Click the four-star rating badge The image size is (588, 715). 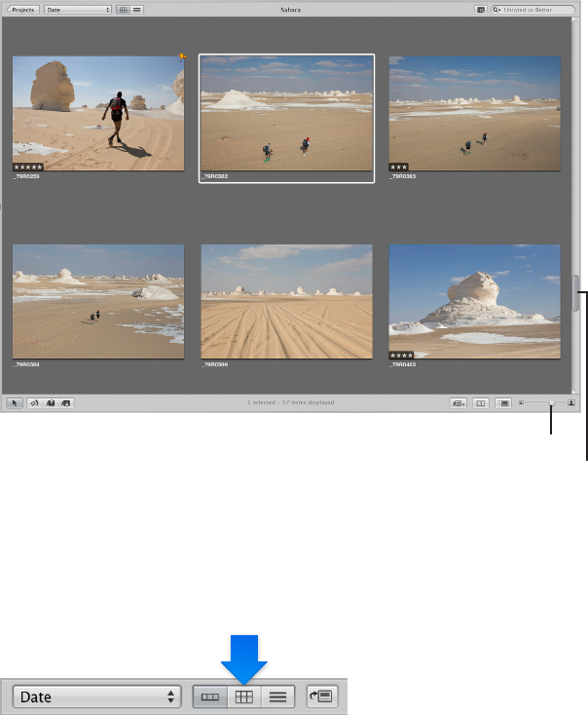click(x=401, y=356)
